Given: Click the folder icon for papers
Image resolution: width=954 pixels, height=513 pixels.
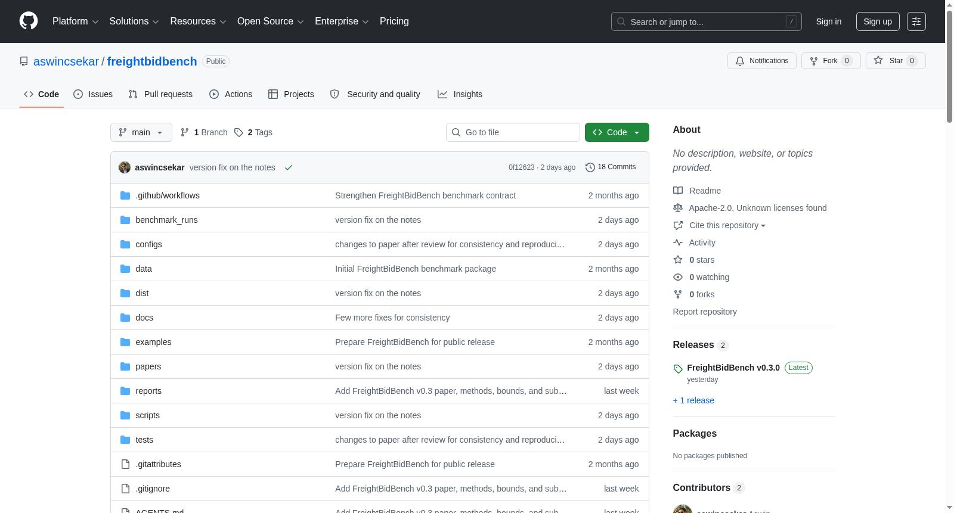Looking at the screenshot, I should [x=125, y=366].
